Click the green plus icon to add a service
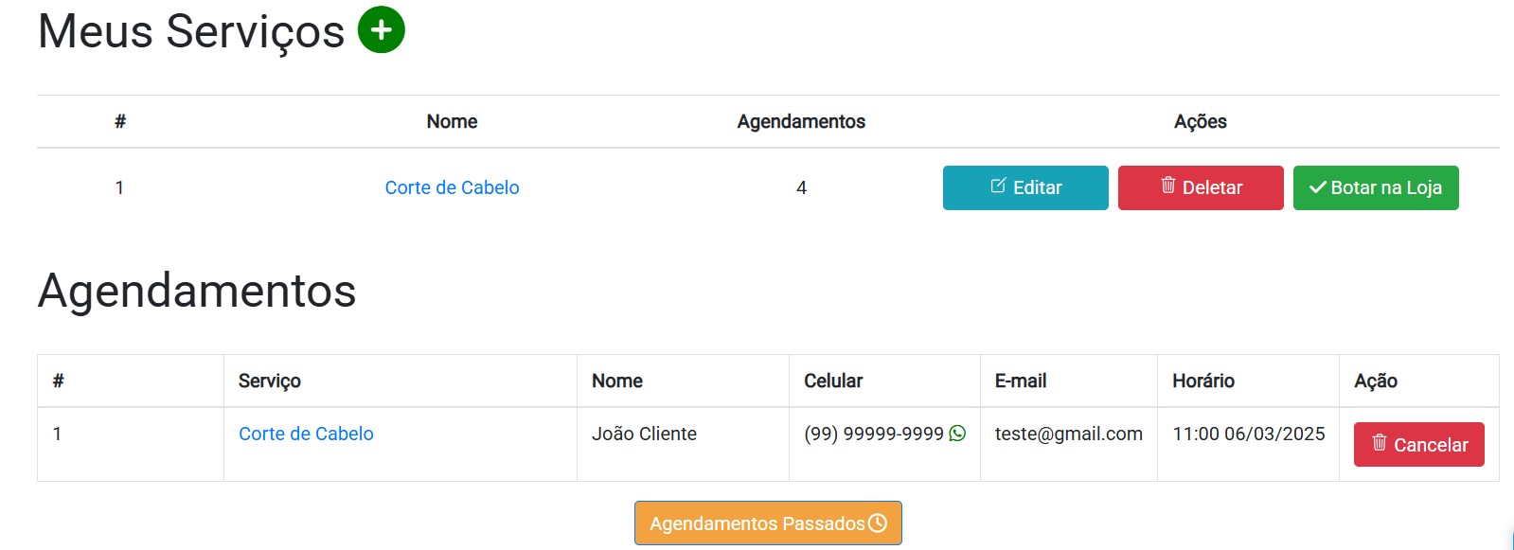The width and height of the screenshot is (1514, 550). [383, 29]
